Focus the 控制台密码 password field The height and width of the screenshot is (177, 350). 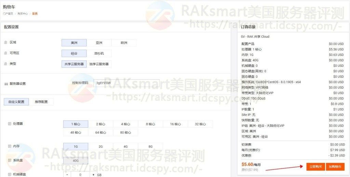(126, 83)
